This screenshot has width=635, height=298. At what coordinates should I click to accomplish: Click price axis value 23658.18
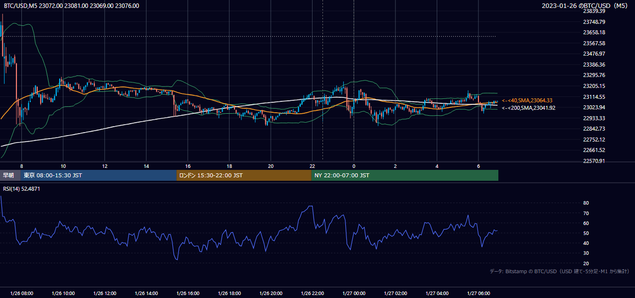(594, 32)
